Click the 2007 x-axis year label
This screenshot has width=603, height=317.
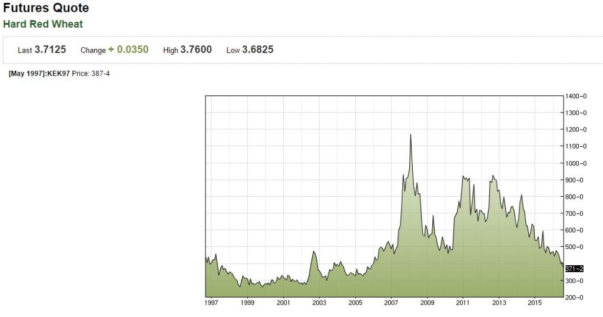pyautogui.click(x=392, y=303)
